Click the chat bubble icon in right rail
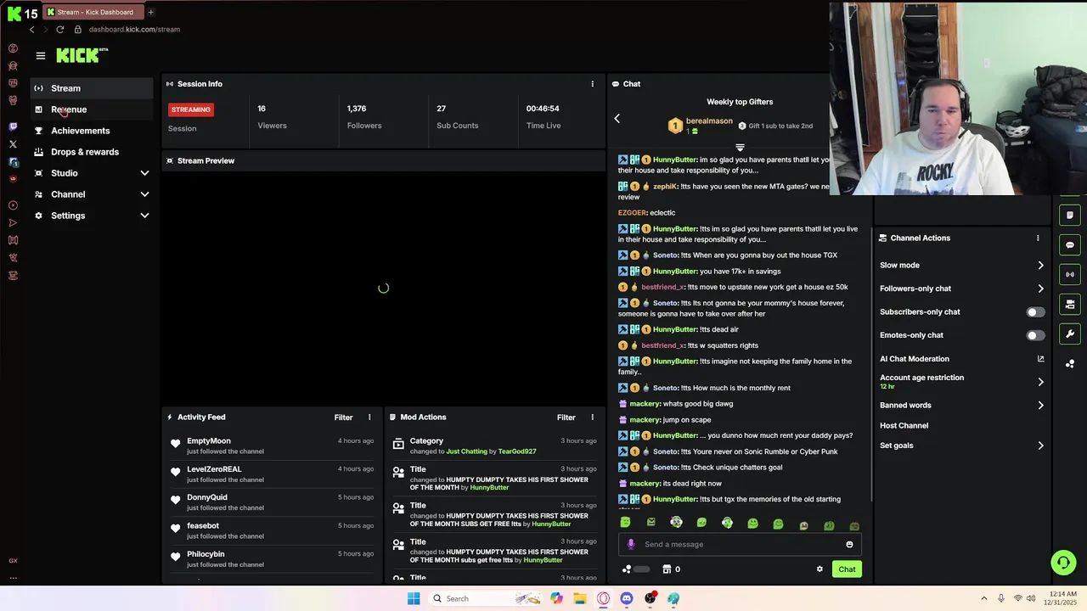This screenshot has height=611, width=1087. (1070, 245)
